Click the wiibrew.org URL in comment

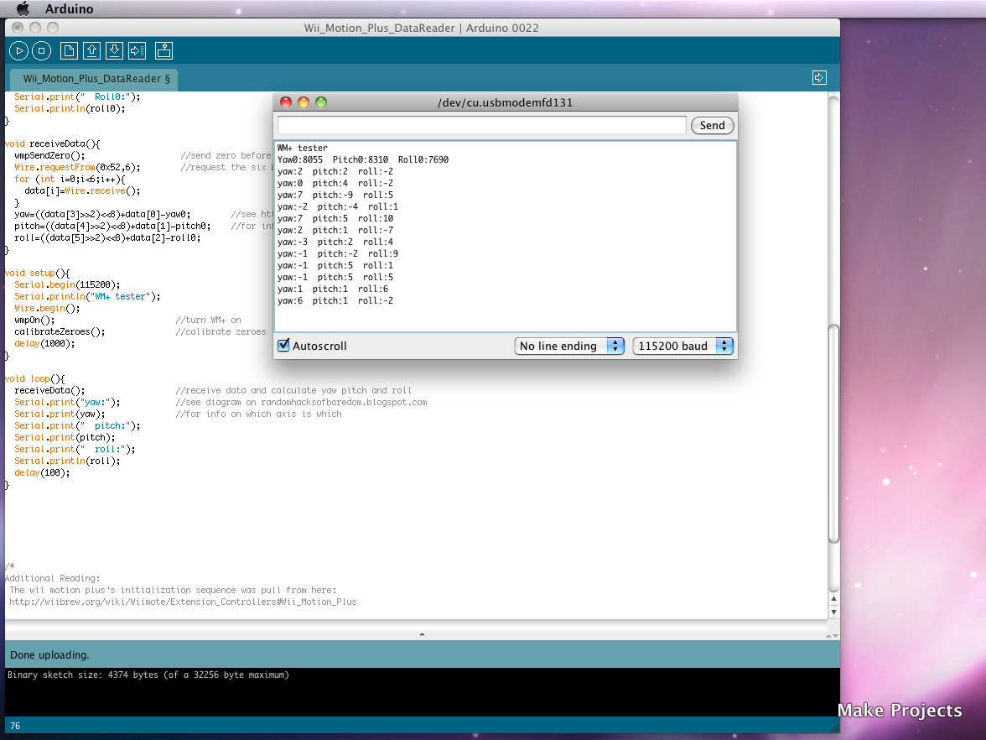point(183,602)
